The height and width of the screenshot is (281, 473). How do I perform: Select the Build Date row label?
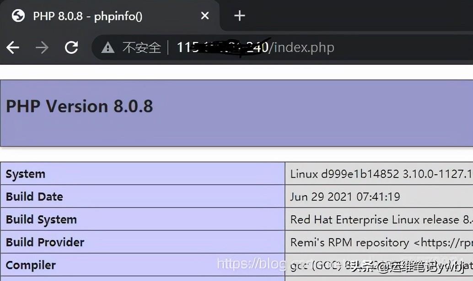[34, 197]
